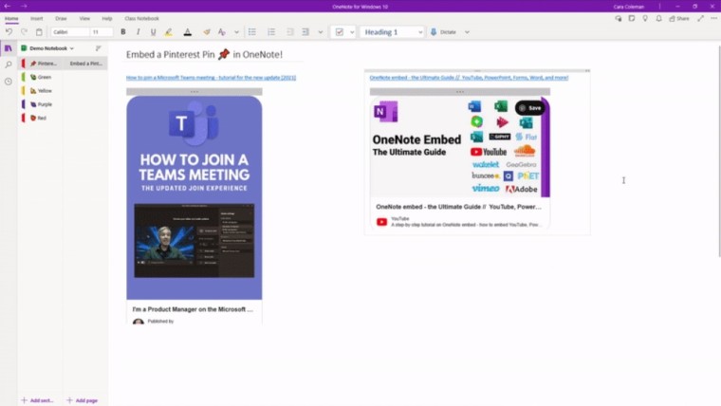Check the sync status cloud icon
721x406 pixels.
pyautogui.click(x=619, y=18)
